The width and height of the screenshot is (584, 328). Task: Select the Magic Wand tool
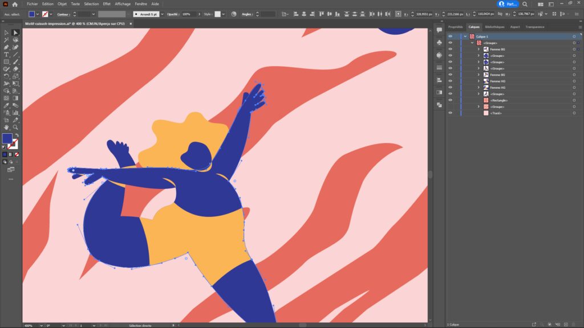(6, 40)
